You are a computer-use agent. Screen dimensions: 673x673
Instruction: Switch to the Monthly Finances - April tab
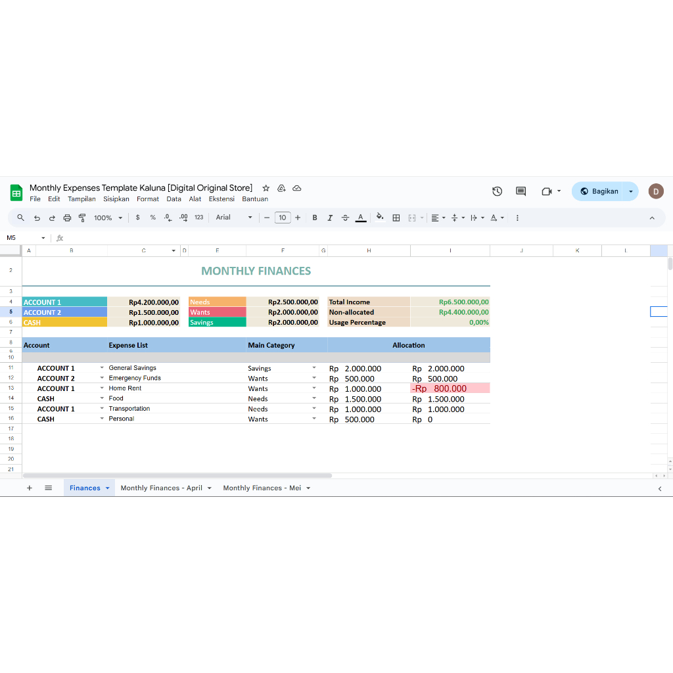[162, 488]
